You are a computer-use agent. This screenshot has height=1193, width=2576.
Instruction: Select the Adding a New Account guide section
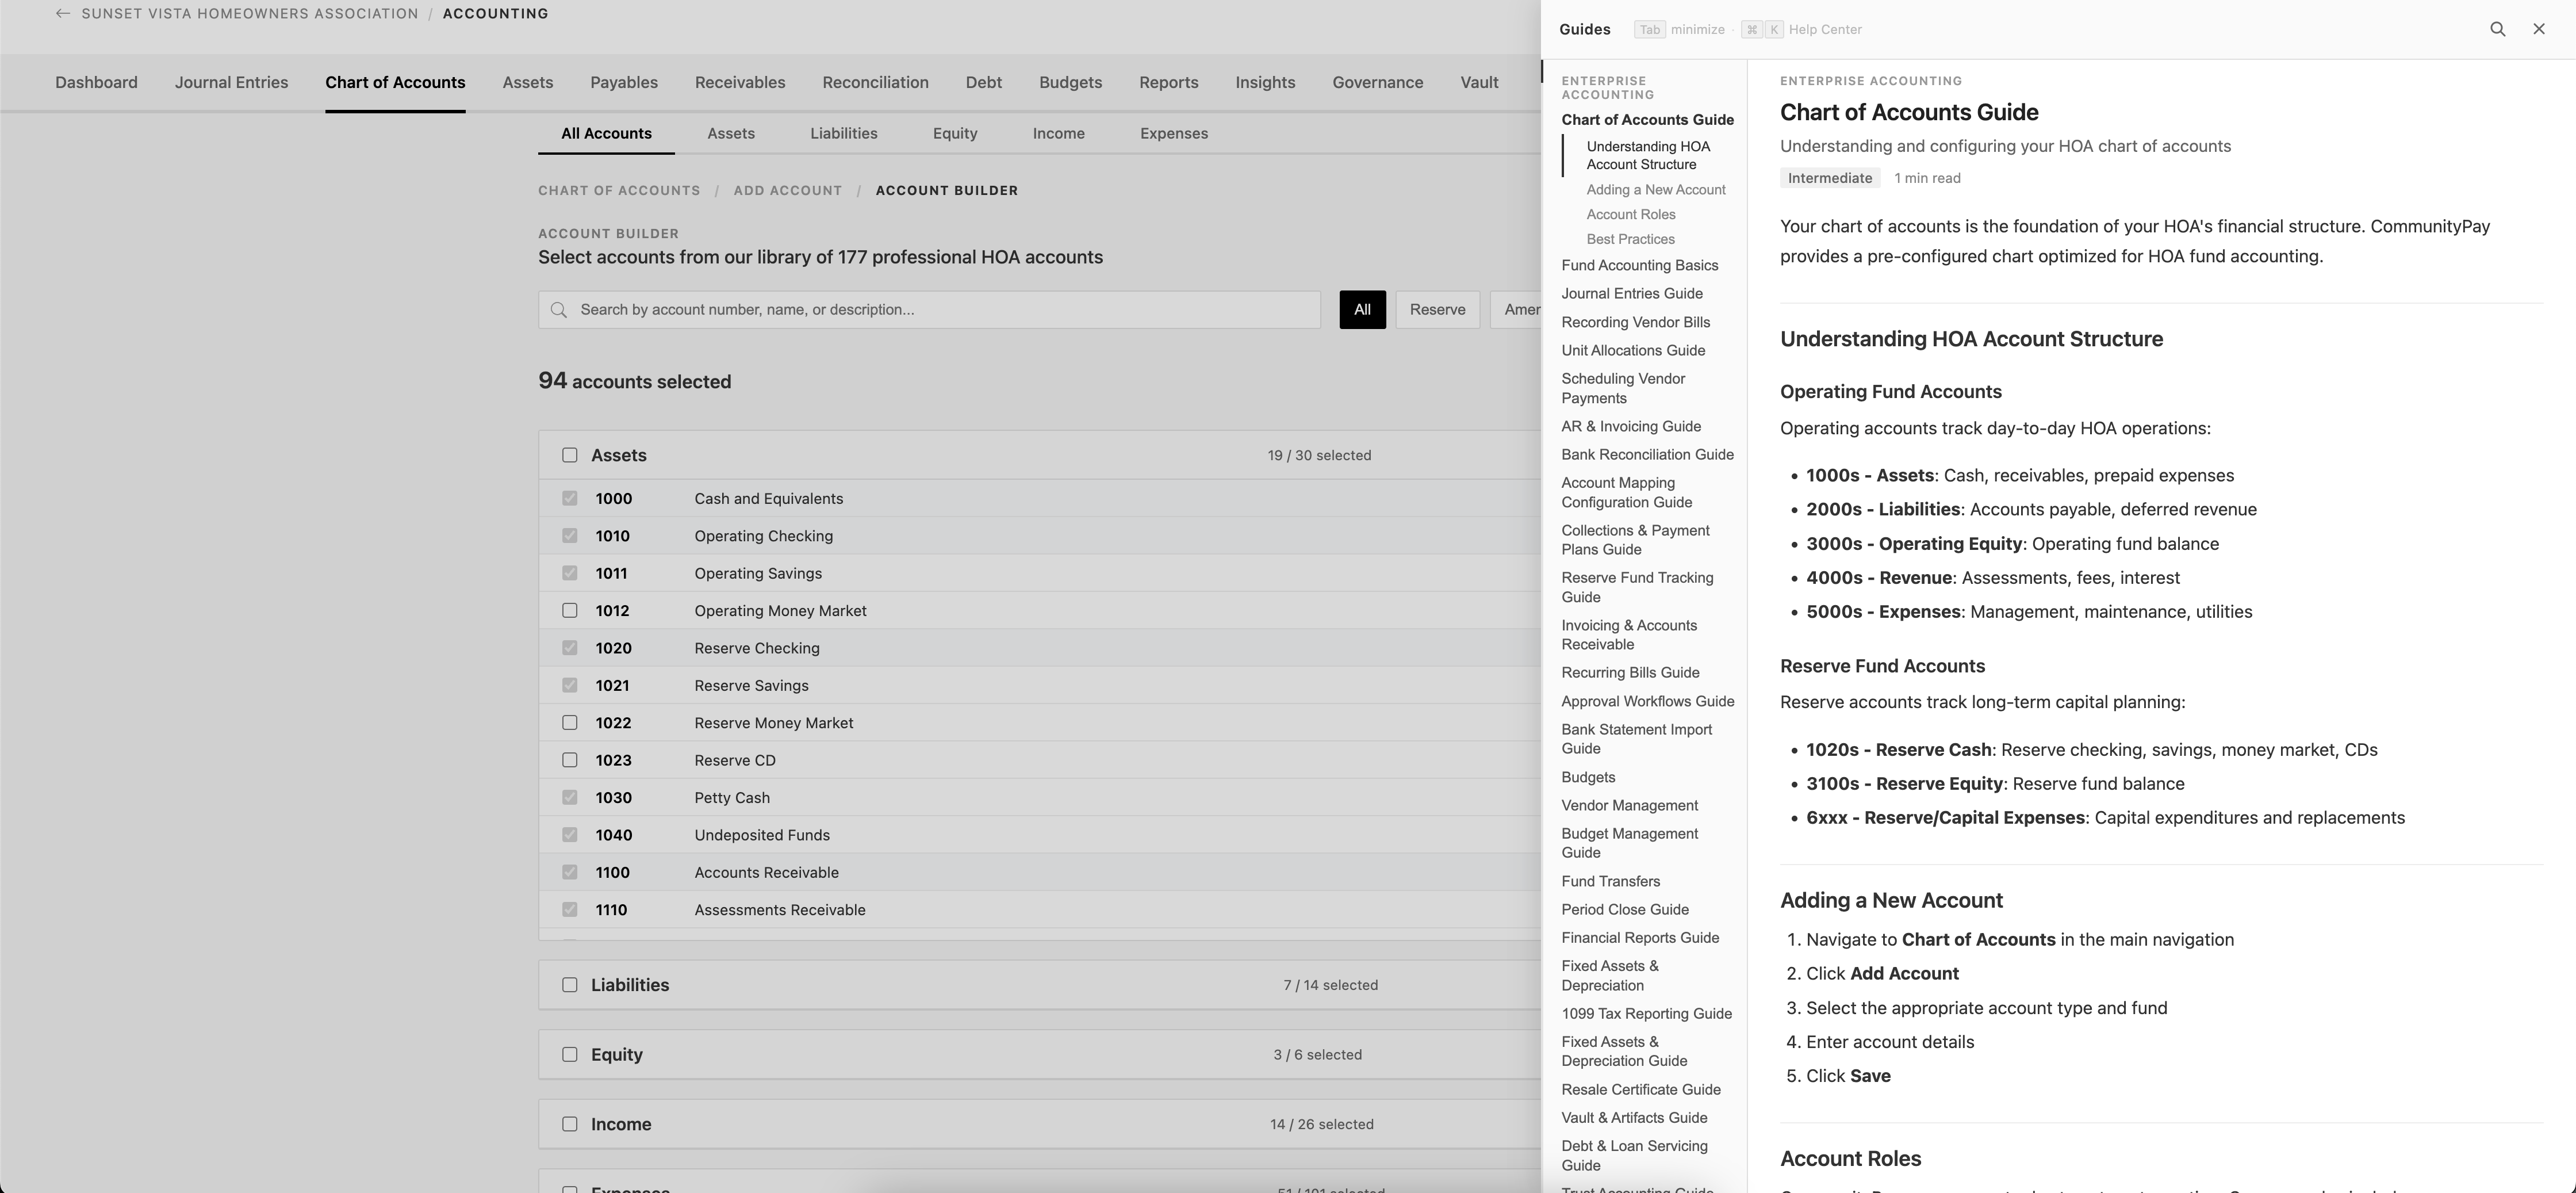pos(1655,189)
